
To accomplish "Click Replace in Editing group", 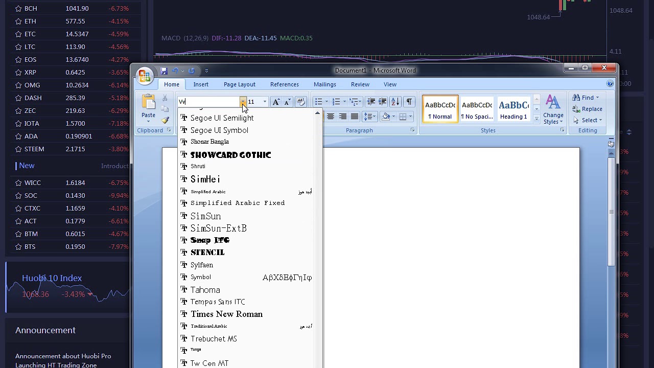I will click(x=587, y=109).
